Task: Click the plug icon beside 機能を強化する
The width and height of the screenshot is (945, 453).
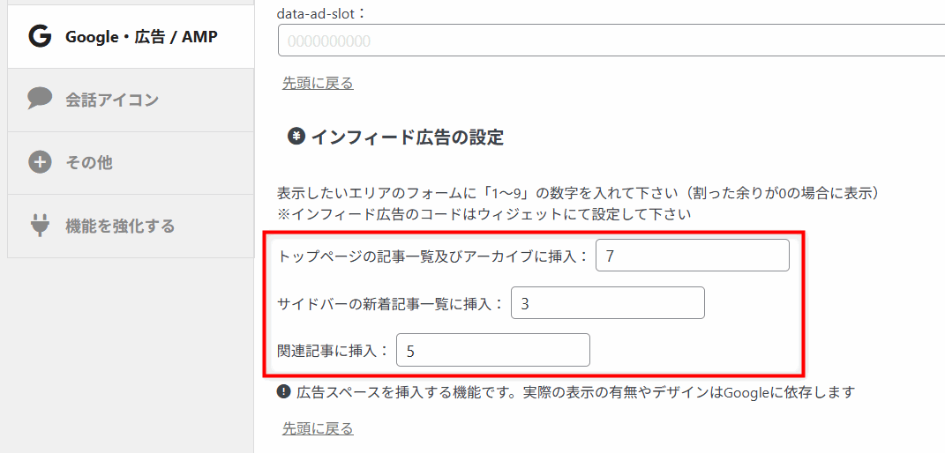Action: [x=41, y=226]
